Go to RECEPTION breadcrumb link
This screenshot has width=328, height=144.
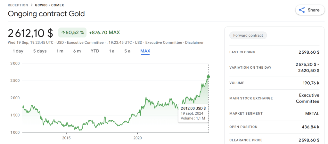tap(18, 5)
